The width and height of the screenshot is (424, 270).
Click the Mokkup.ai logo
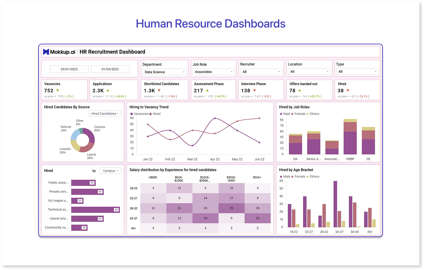60,52
